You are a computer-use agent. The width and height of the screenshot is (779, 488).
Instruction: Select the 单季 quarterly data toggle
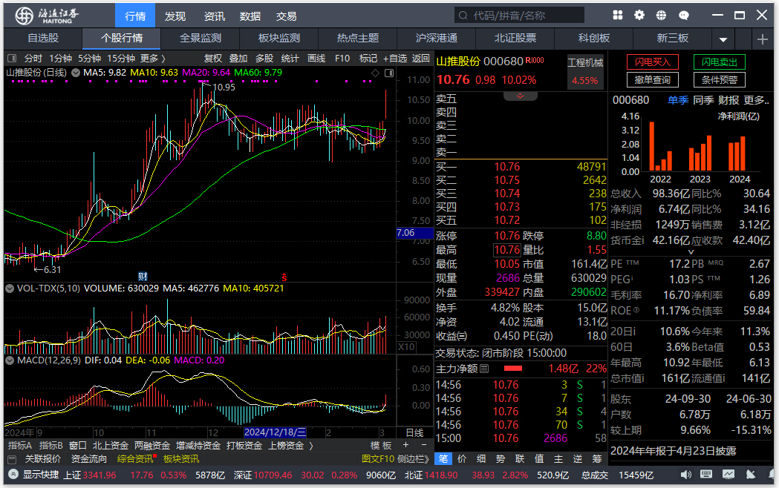678,100
